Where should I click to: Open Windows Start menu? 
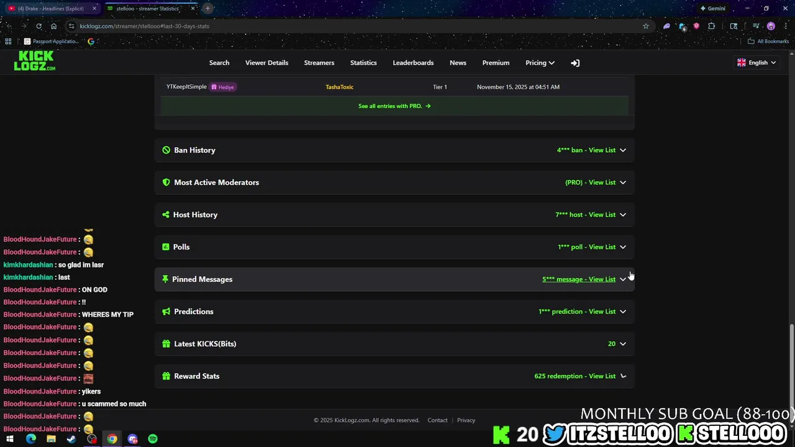click(x=10, y=439)
